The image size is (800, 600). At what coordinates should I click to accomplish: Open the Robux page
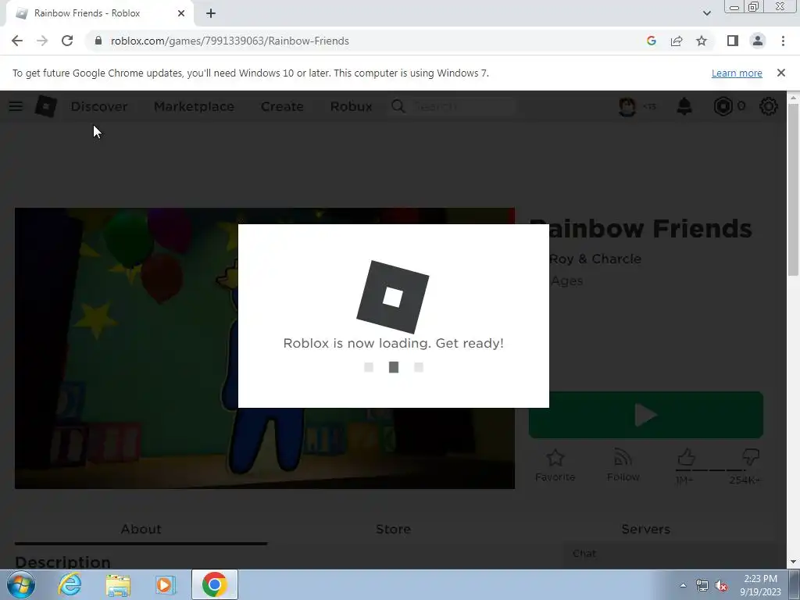351,106
